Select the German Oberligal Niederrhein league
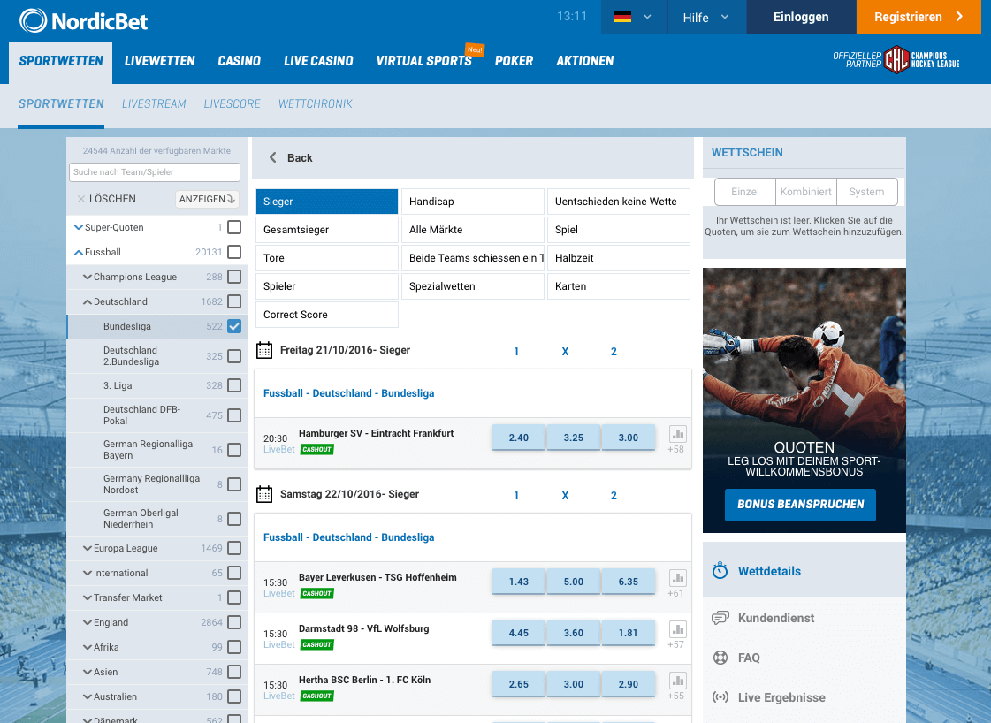Image resolution: width=991 pixels, height=723 pixels. click(156, 519)
